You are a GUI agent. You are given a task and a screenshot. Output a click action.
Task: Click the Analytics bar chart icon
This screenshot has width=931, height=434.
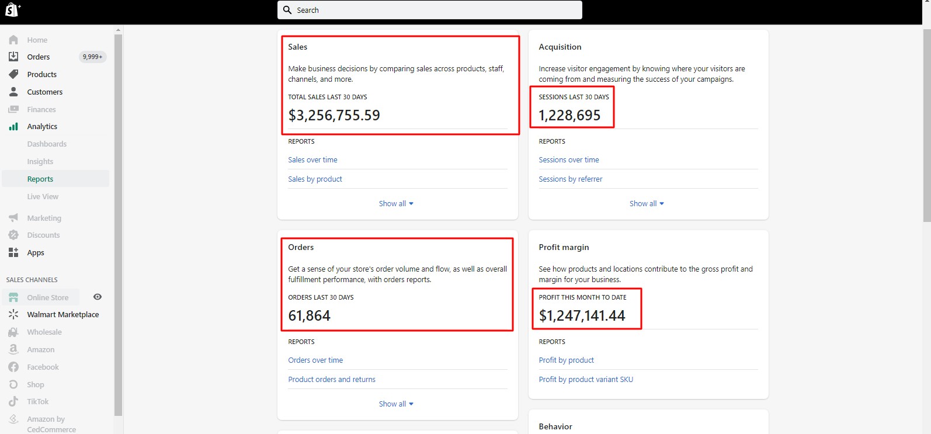click(x=13, y=126)
